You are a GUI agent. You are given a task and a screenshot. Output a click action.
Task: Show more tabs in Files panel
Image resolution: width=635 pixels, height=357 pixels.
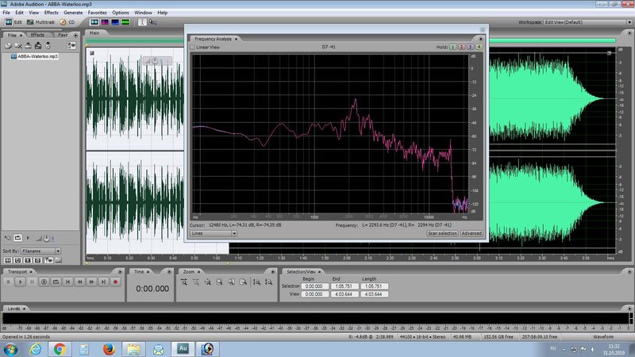tap(75, 35)
